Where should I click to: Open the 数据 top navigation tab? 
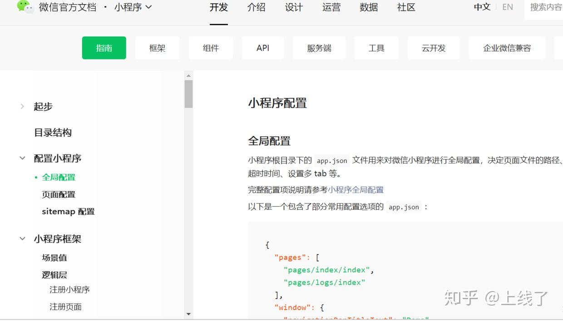tap(369, 7)
